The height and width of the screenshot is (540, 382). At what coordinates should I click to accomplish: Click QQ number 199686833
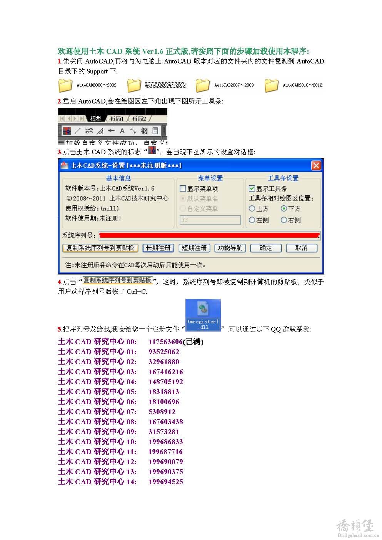166,442
